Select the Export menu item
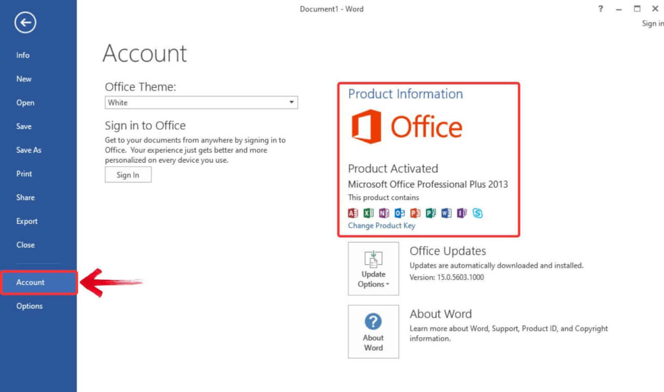The width and height of the screenshot is (664, 392). 26,221
